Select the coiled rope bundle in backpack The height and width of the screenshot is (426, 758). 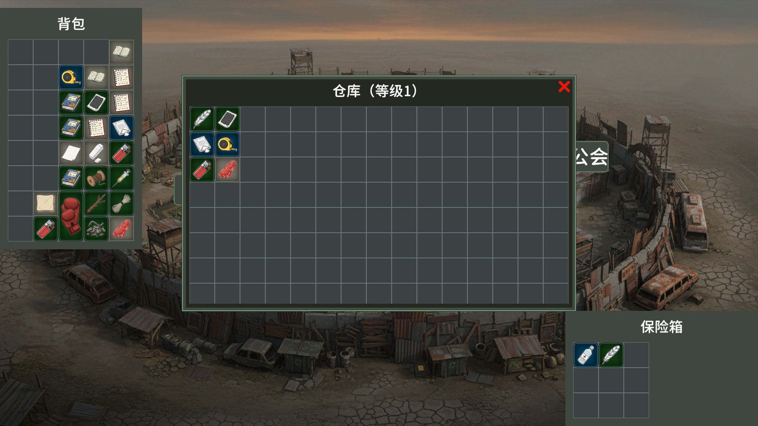pyautogui.click(x=122, y=204)
